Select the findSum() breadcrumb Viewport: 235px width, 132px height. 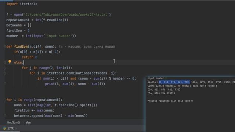(14, 122)
